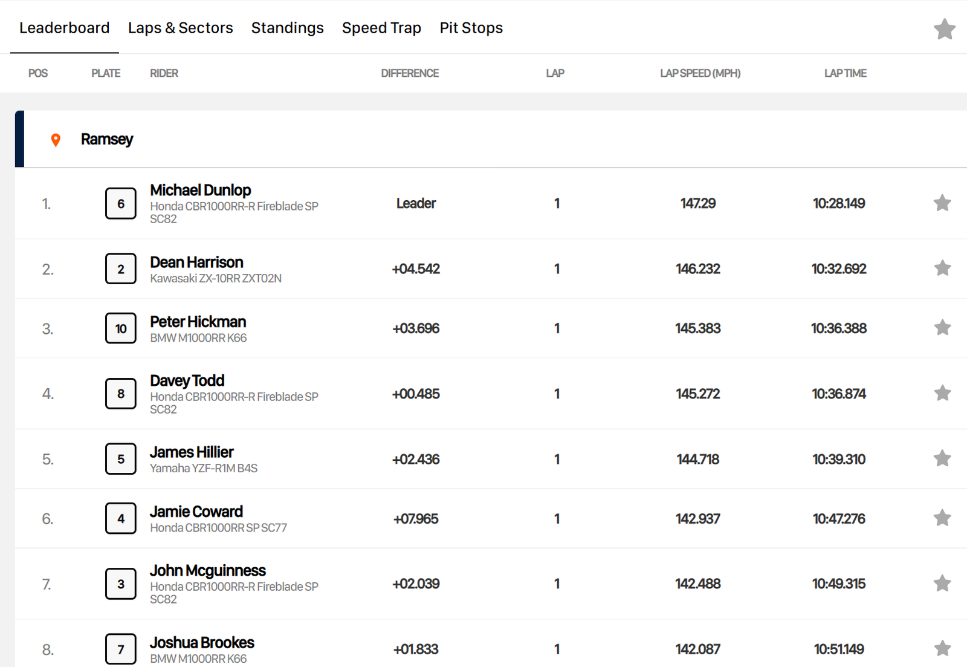Go to Speed Trap tab

[x=381, y=28]
